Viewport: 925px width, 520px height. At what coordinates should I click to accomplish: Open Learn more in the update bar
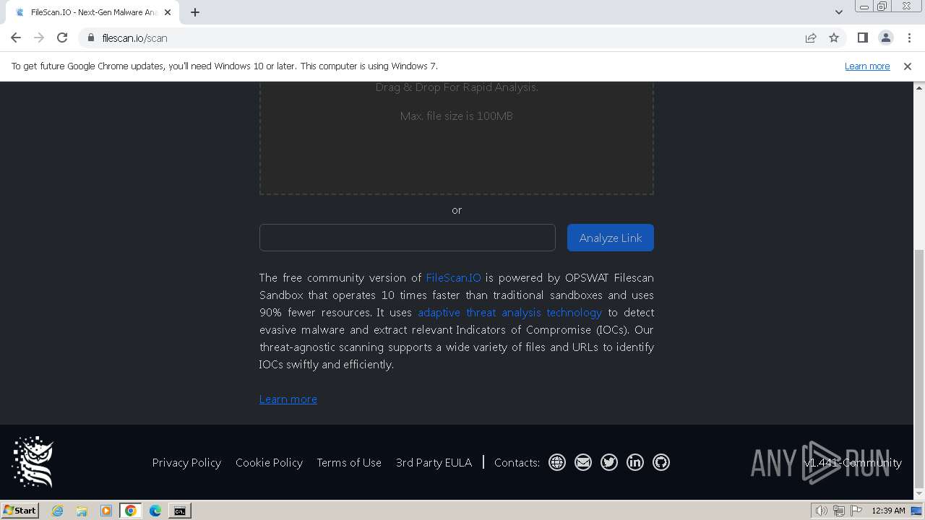click(x=867, y=66)
